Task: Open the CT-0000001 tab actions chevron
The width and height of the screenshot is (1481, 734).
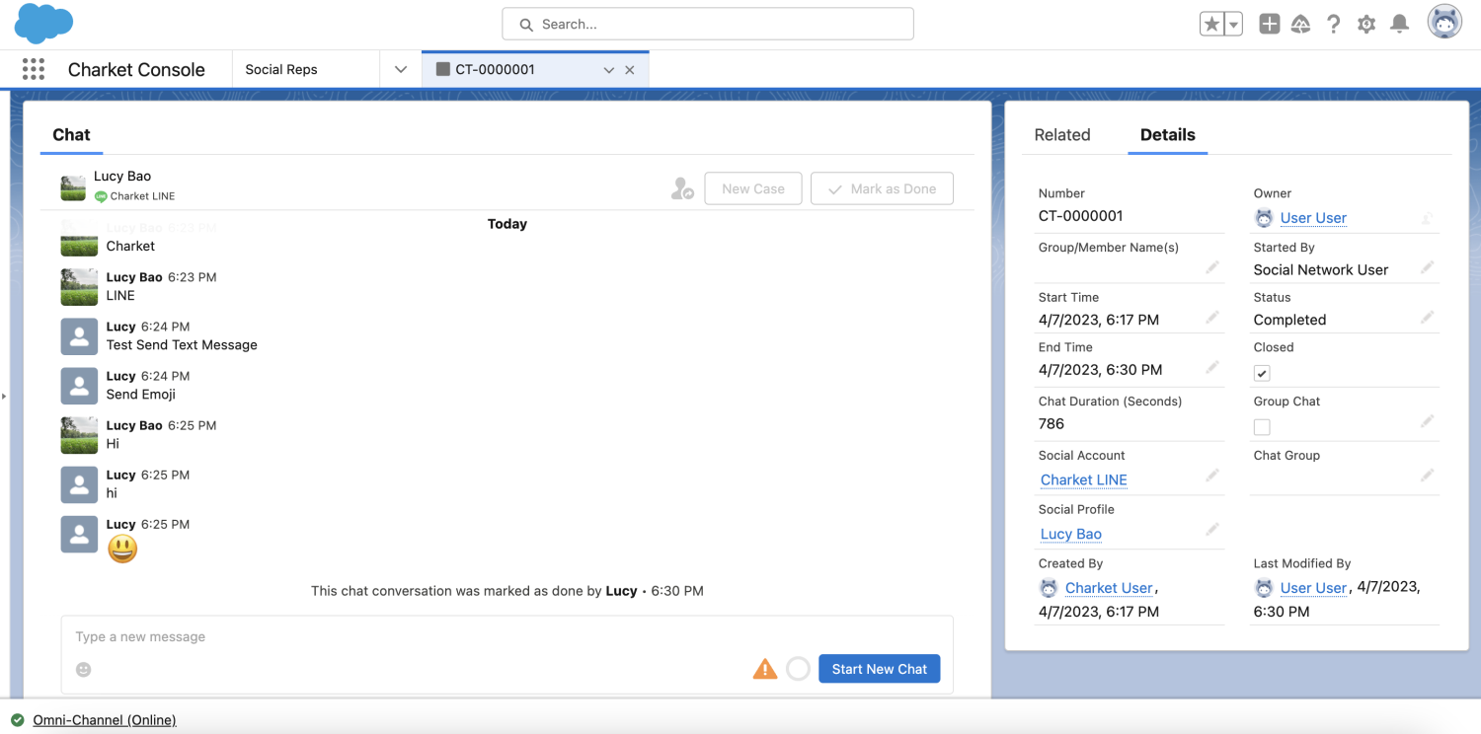Action: click(x=609, y=70)
